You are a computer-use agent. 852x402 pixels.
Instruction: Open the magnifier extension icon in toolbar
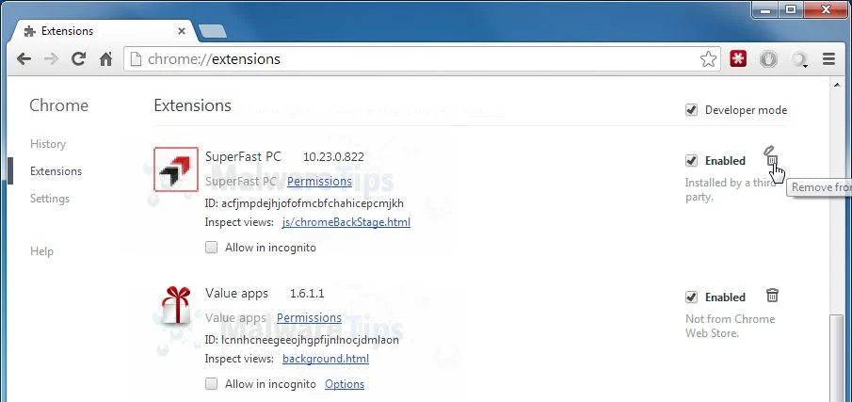pyautogui.click(x=799, y=59)
